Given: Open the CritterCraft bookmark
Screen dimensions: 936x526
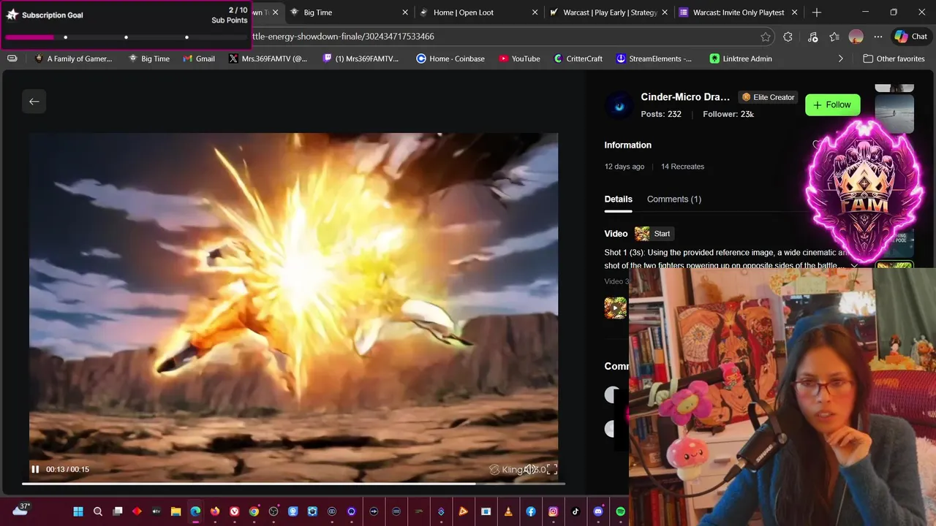Looking at the screenshot, I should (x=578, y=58).
